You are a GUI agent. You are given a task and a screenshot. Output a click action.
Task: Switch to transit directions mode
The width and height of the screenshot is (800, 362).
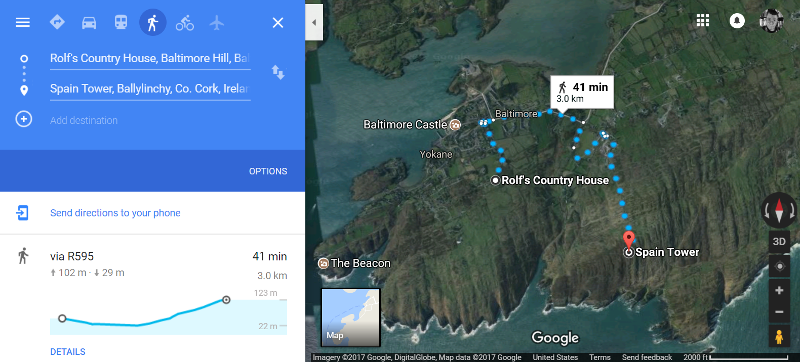(x=121, y=22)
